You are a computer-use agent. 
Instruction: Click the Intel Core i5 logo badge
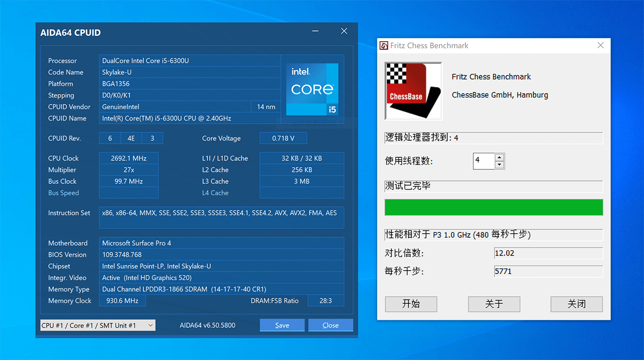point(312,89)
